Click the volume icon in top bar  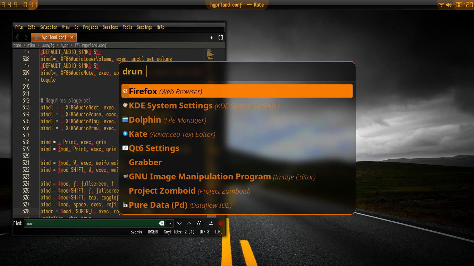(449, 5)
